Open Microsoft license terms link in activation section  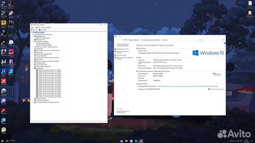pos(187,86)
